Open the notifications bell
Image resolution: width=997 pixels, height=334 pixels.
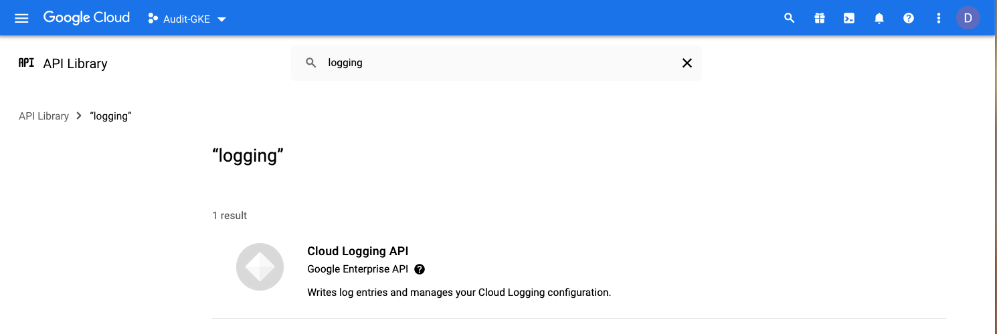point(879,18)
